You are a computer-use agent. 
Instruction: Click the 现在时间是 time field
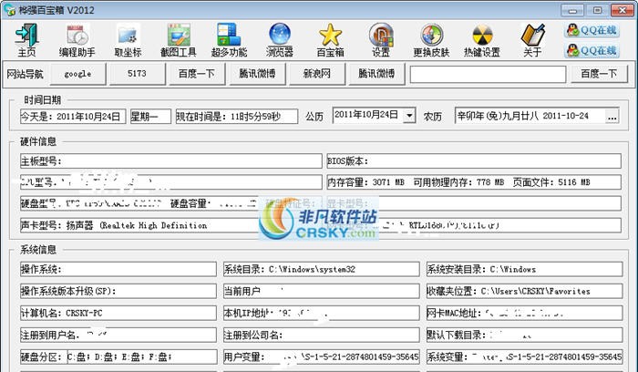point(236,117)
